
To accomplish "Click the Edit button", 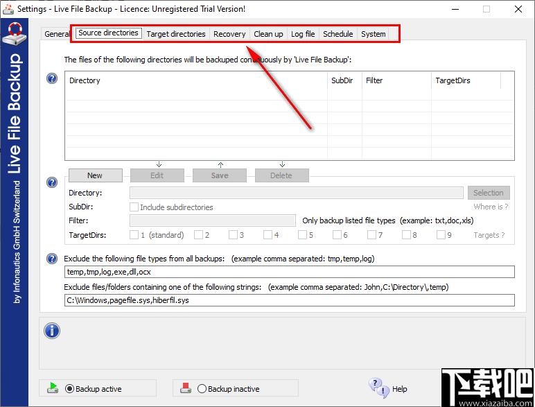I will (x=157, y=175).
